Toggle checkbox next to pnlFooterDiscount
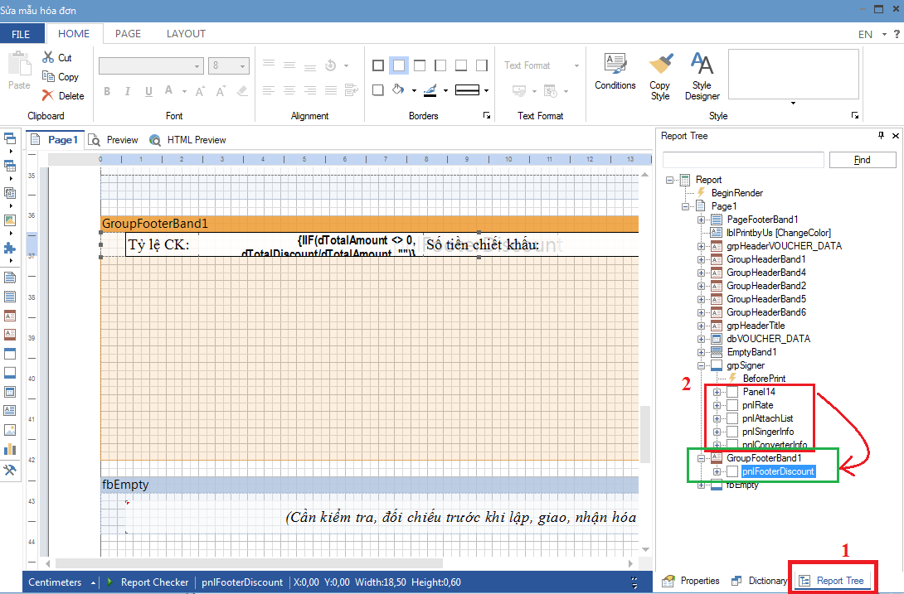This screenshot has height=594, width=904. point(732,471)
